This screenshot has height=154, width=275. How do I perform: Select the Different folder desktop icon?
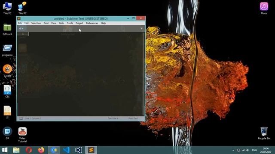(7, 30)
